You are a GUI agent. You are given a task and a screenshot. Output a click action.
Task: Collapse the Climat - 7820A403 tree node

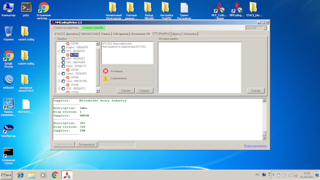click(59, 73)
